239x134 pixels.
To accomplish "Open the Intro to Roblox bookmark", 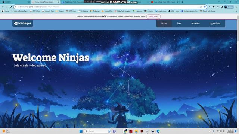I will click(x=19, y=11).
